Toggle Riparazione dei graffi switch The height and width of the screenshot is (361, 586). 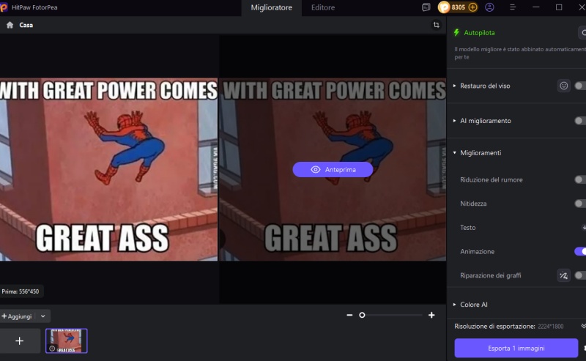point(580,275)
